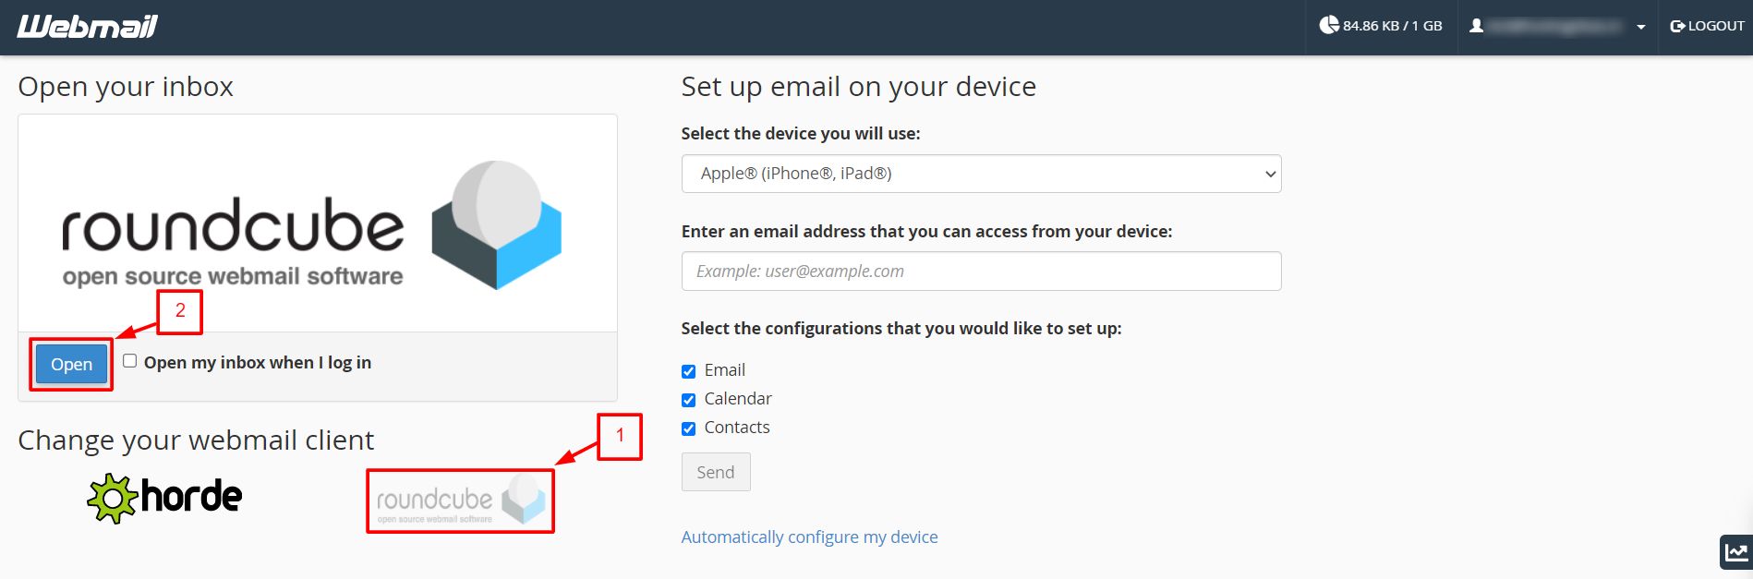Click the LOGOUT text in header
Screen dimensions: 1753x579
(1716, 26)
